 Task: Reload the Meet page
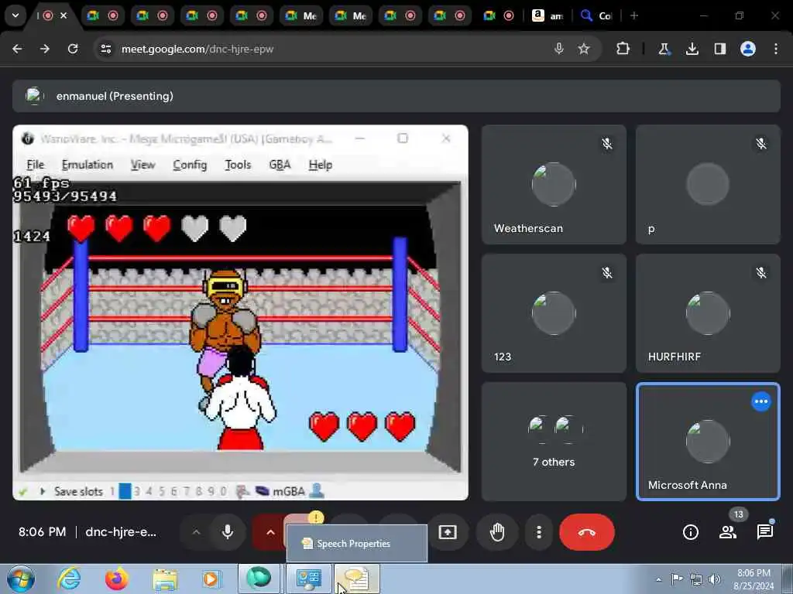[73, 49]
